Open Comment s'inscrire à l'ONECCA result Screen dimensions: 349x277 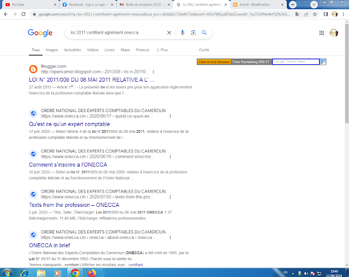click(68, 164)
